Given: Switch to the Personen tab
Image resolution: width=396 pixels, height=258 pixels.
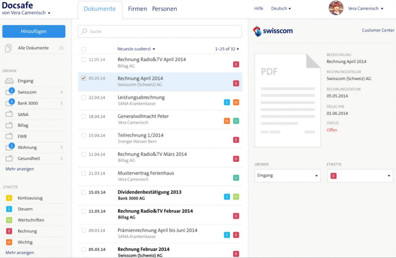Looking at the screenshot, I should point(165,9).
